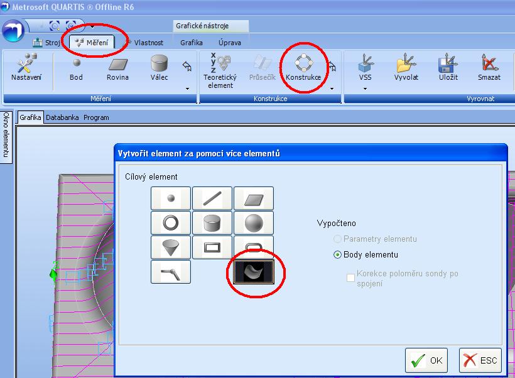The image size is (515, 378).
Task: Select the Válec cylinder measurement
Action: point(160,68)
